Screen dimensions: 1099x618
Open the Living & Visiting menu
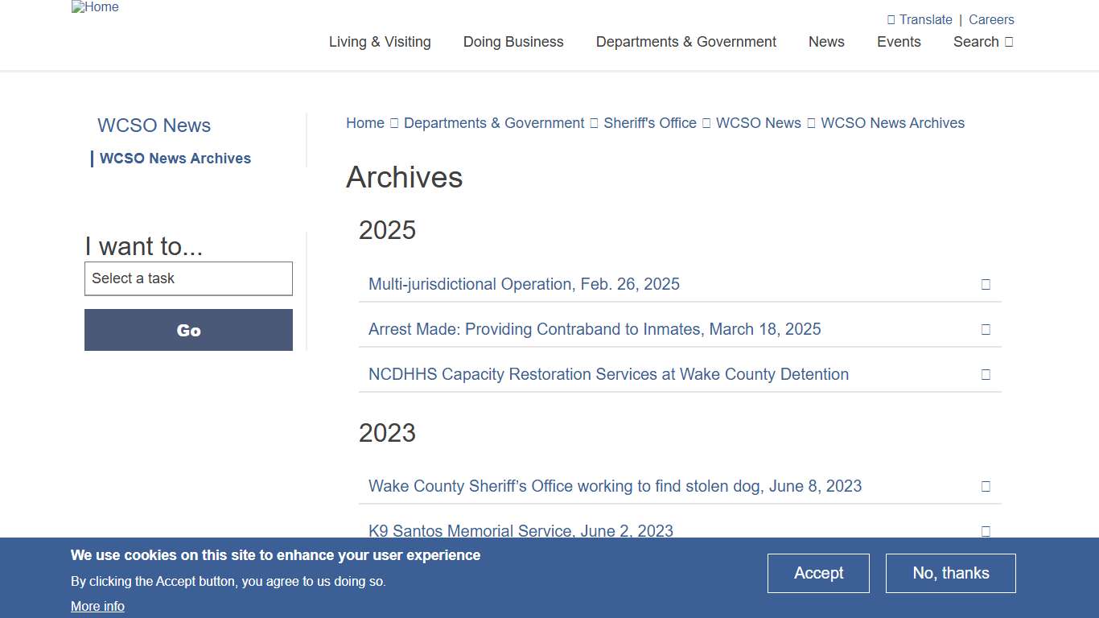[380, 42]
